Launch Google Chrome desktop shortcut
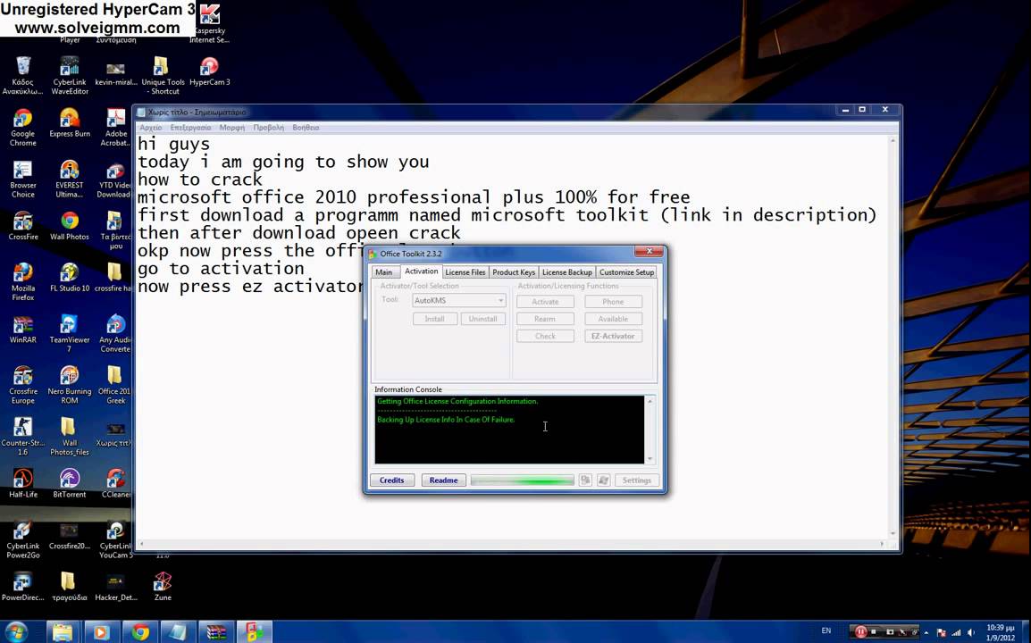1031x643 pixels. tap(23, 127)
